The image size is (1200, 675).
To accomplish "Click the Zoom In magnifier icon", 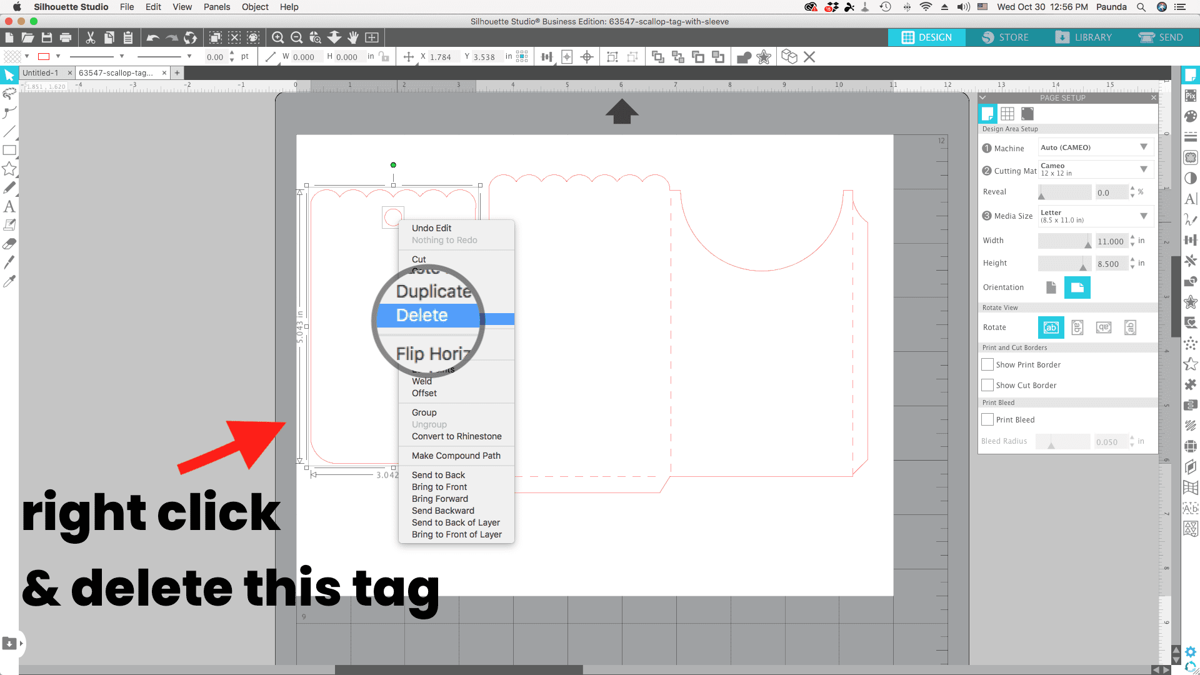I will coord(278,37).
